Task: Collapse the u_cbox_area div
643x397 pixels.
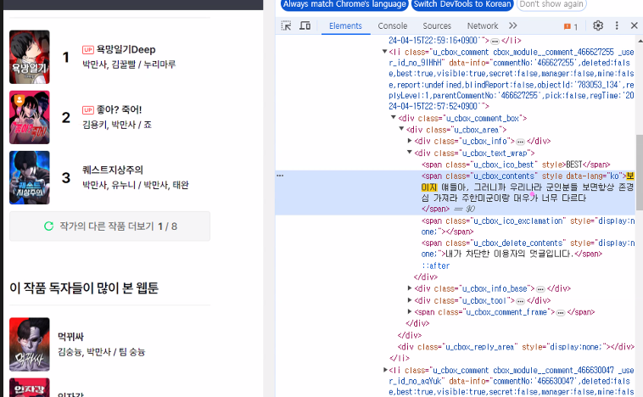Action: pos(401,129)
